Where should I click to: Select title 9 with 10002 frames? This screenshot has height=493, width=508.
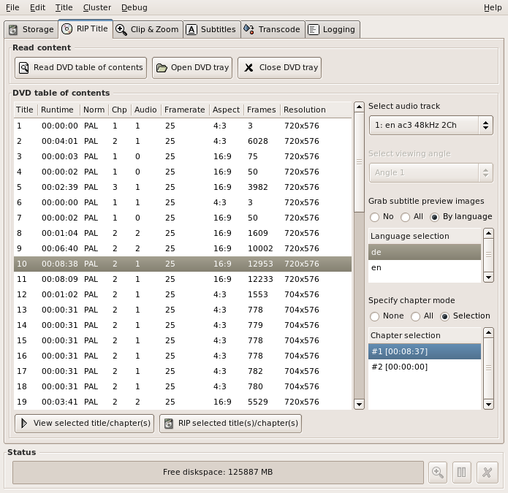coord(183,248)
